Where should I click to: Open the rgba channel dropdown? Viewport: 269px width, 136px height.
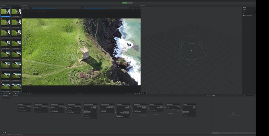coord(24,8)
